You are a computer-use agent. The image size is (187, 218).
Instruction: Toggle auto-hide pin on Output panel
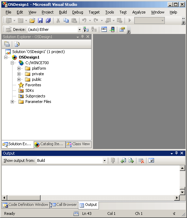177,153
